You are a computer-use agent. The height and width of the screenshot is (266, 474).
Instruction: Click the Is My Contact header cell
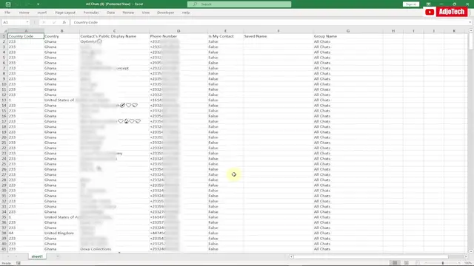225,36
